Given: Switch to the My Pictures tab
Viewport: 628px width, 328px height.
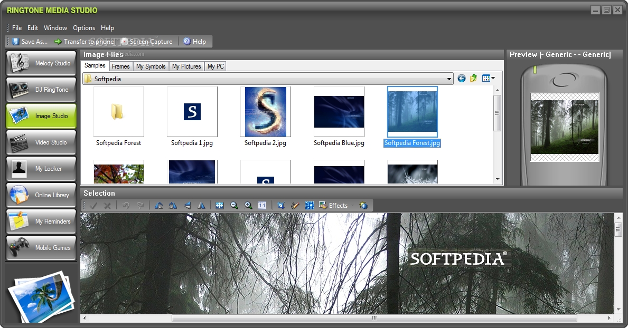Looking at the screenshot, I should [x=186, y=66].
